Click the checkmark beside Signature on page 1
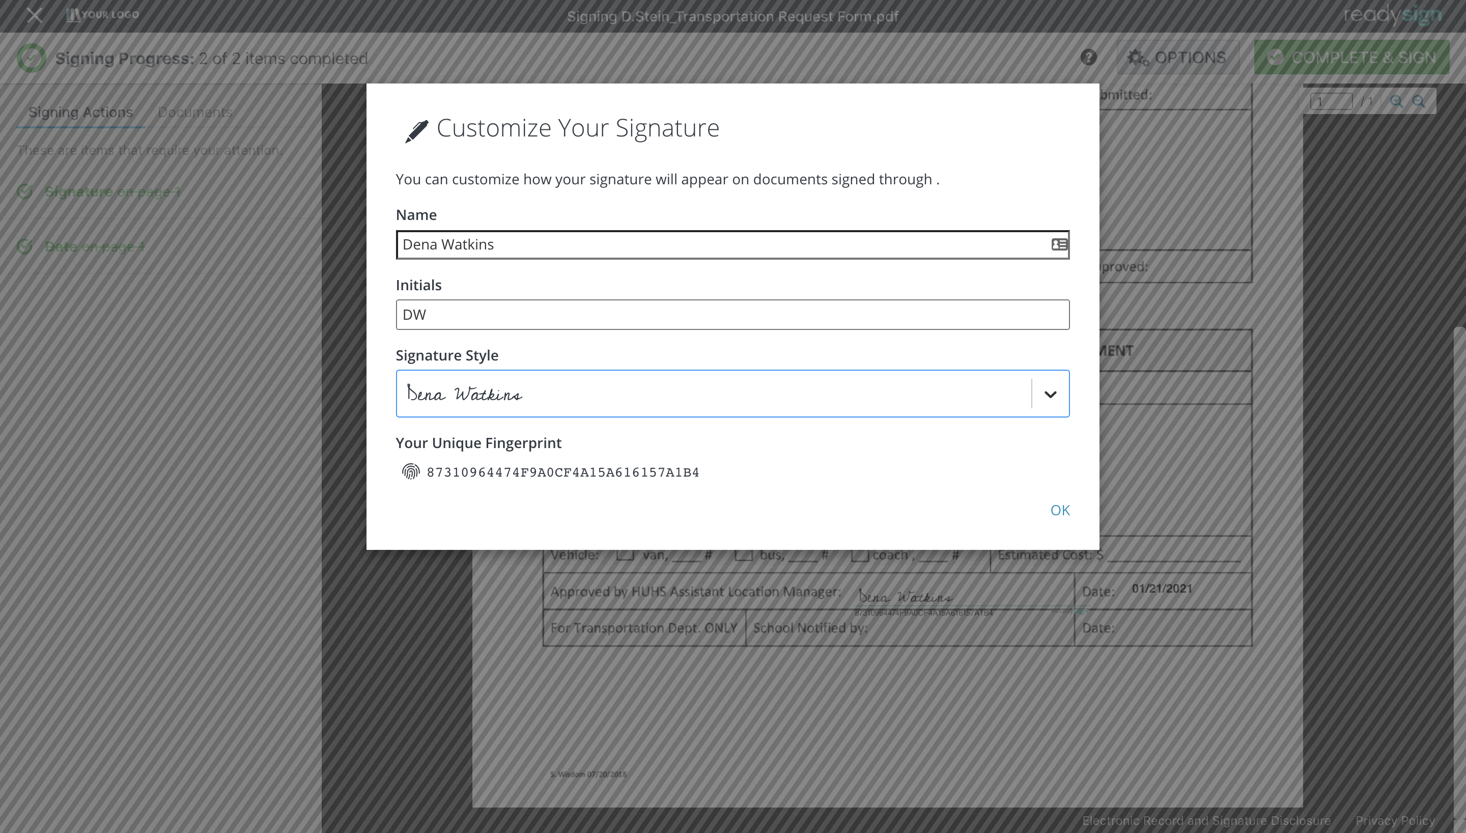 click(24, 191)
